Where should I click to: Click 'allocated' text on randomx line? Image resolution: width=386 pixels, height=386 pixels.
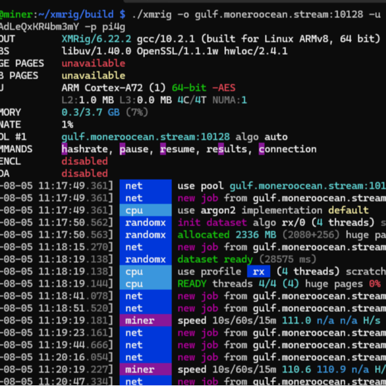[x=204, y=235]
